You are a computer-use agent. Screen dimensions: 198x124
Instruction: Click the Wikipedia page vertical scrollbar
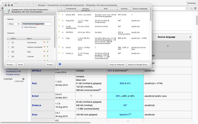click(x=197, y=20)
